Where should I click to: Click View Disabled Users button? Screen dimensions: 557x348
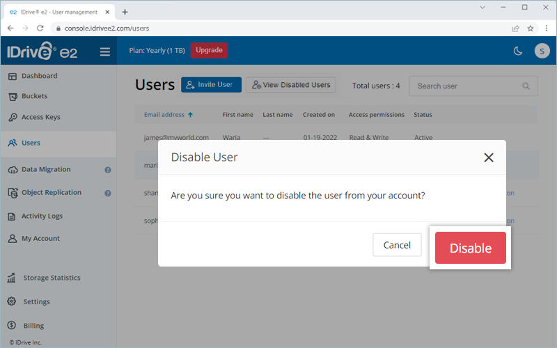pyautogui.click(x=291, y=85)
